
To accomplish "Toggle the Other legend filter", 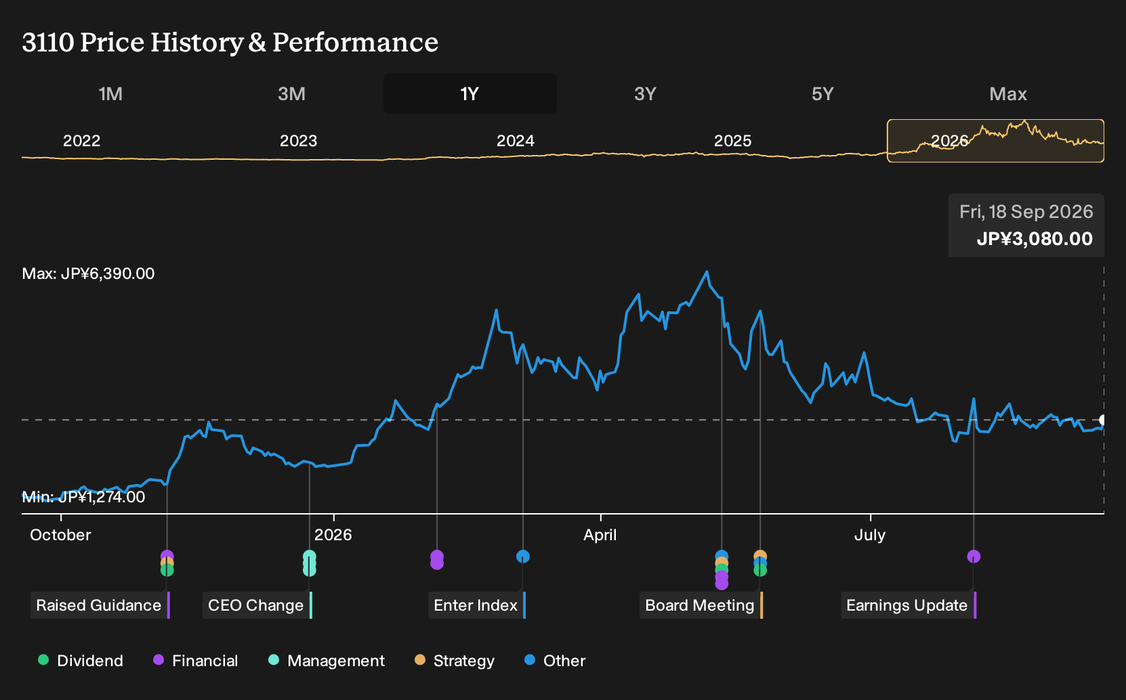I will [555, 661].
